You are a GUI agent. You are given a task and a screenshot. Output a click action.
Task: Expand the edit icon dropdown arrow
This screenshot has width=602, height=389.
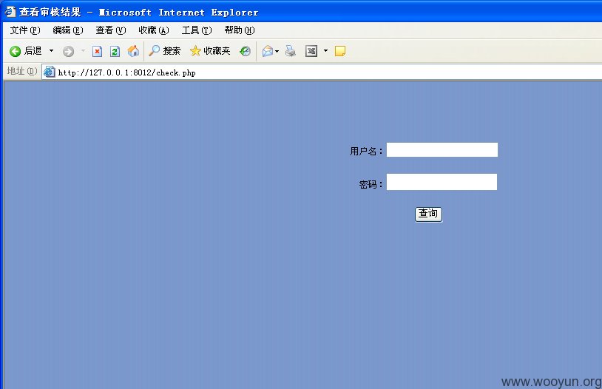tap(325, 51)
